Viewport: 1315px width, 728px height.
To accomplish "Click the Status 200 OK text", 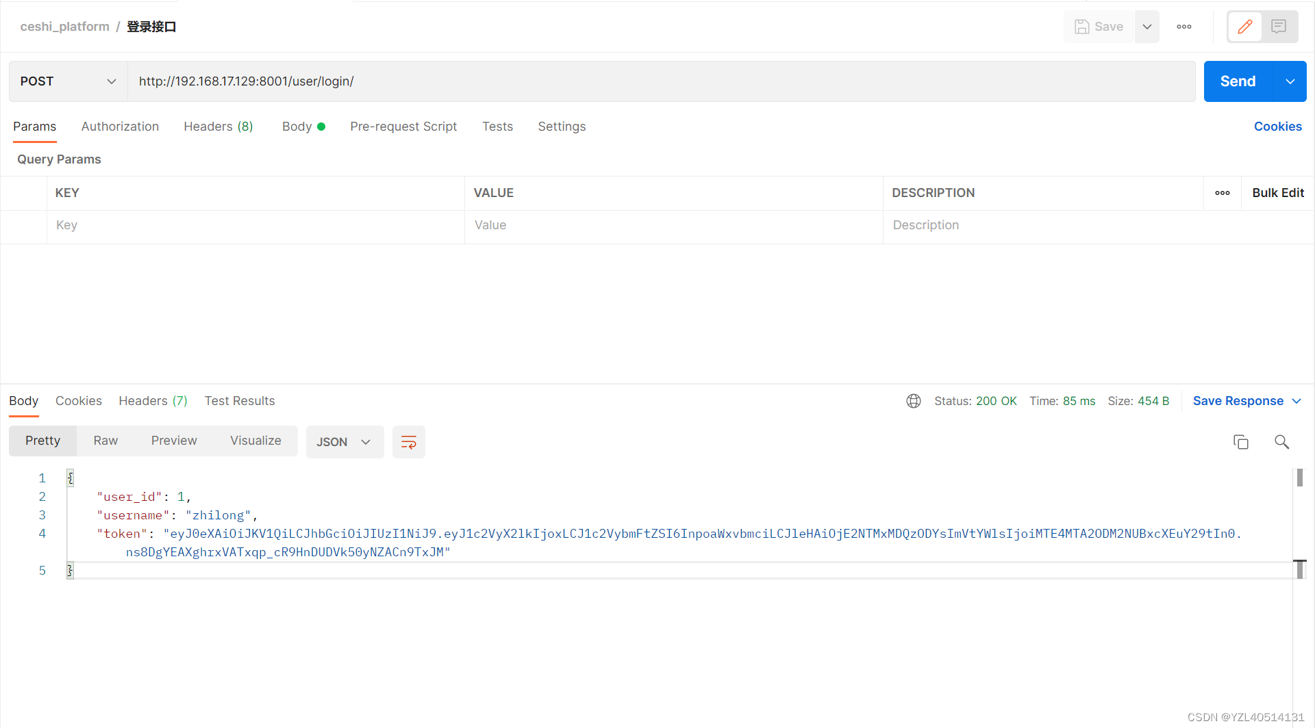I will click(975, 401).
